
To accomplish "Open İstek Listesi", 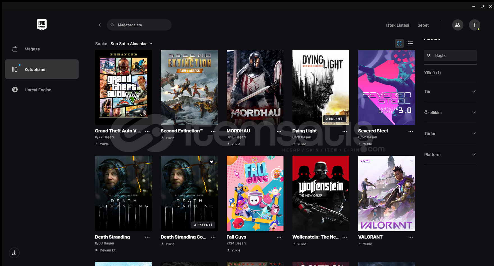I will (x=397, y=25).
